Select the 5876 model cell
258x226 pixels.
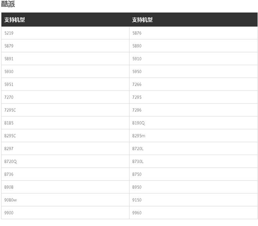137,33
